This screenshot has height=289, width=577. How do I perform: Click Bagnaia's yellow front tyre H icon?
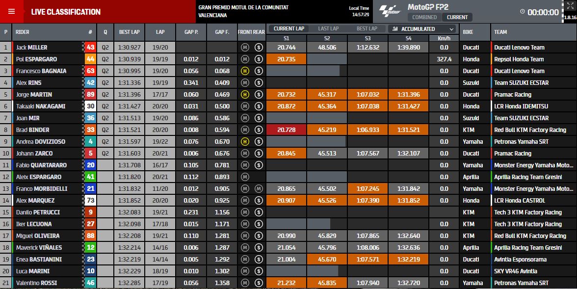click(245, 71)
